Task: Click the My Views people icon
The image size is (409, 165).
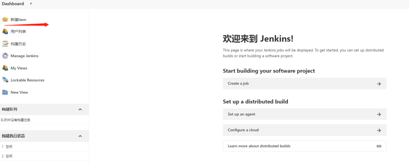Action: (x=5, y=68)
